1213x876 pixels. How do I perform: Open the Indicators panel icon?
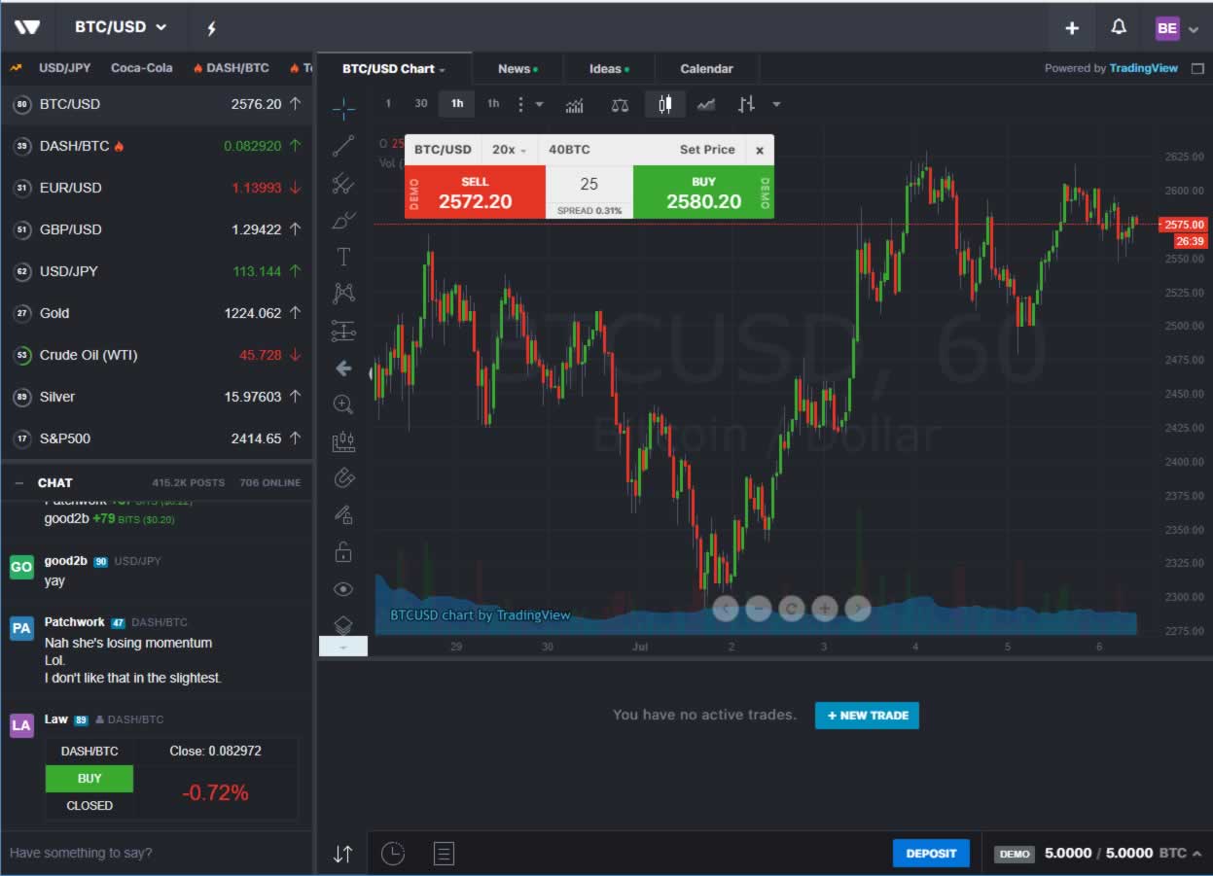[x=575, y=104]
